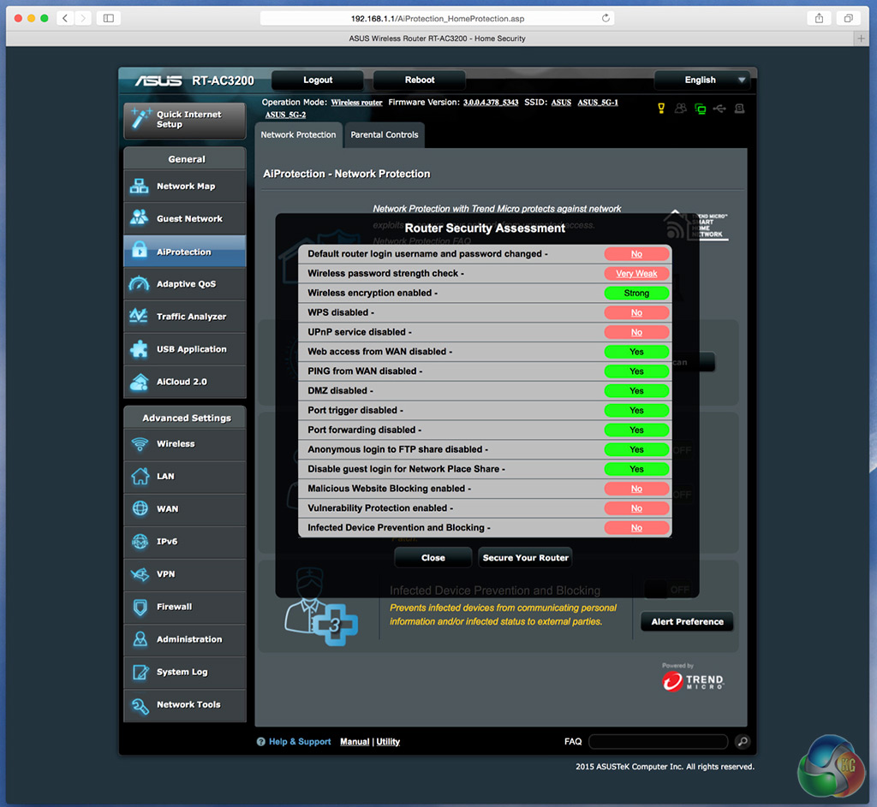Select AiProtection lock icon
Screen dimensions: 877x807
click(x=140, y=250)
